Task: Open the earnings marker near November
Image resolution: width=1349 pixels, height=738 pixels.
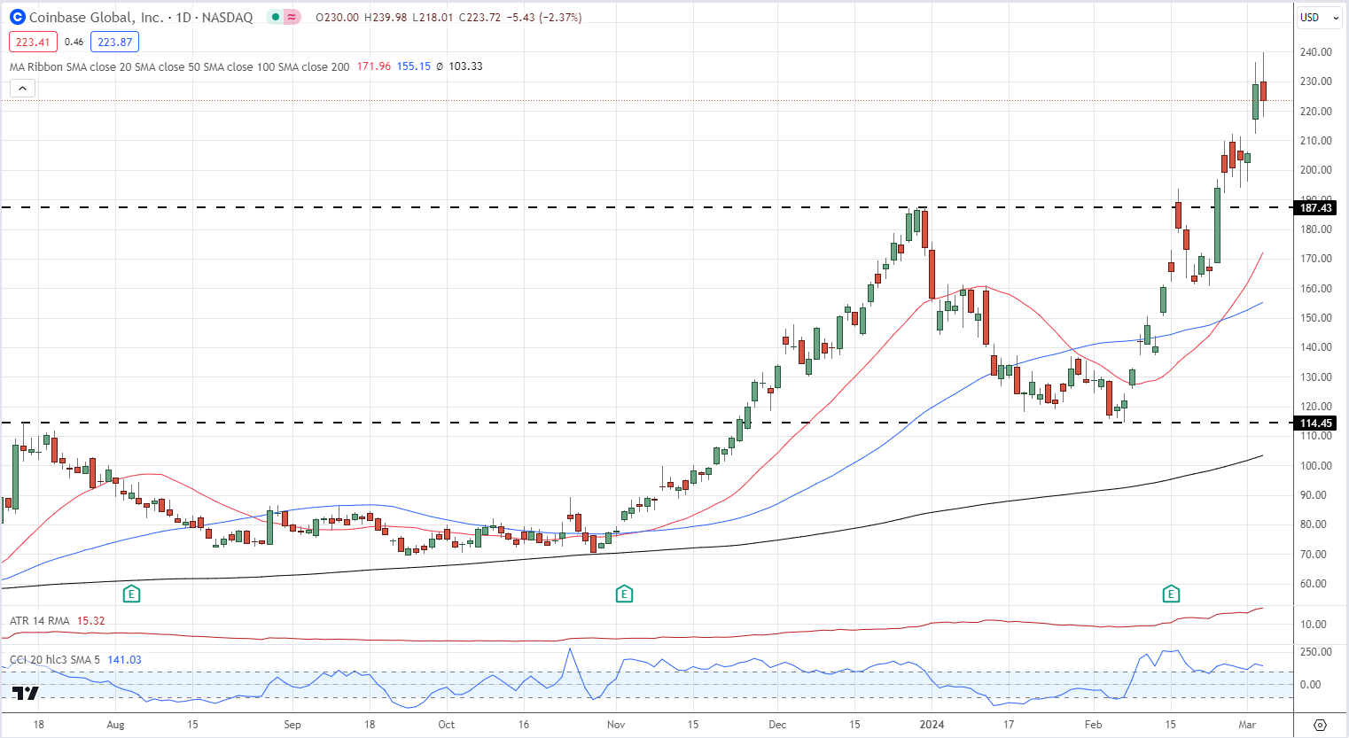Action: pyautogui.click(x=624, y=594)
